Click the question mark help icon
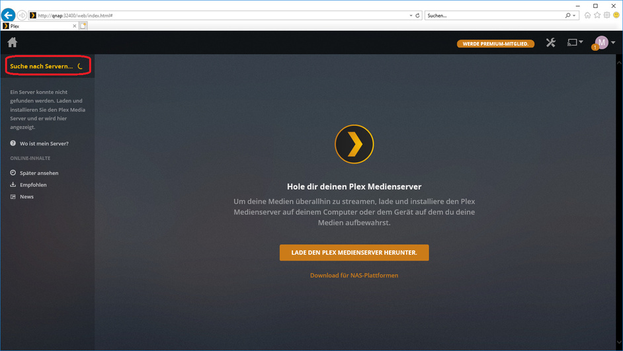Viewport: 623px width, 351px height. [13, 143]
